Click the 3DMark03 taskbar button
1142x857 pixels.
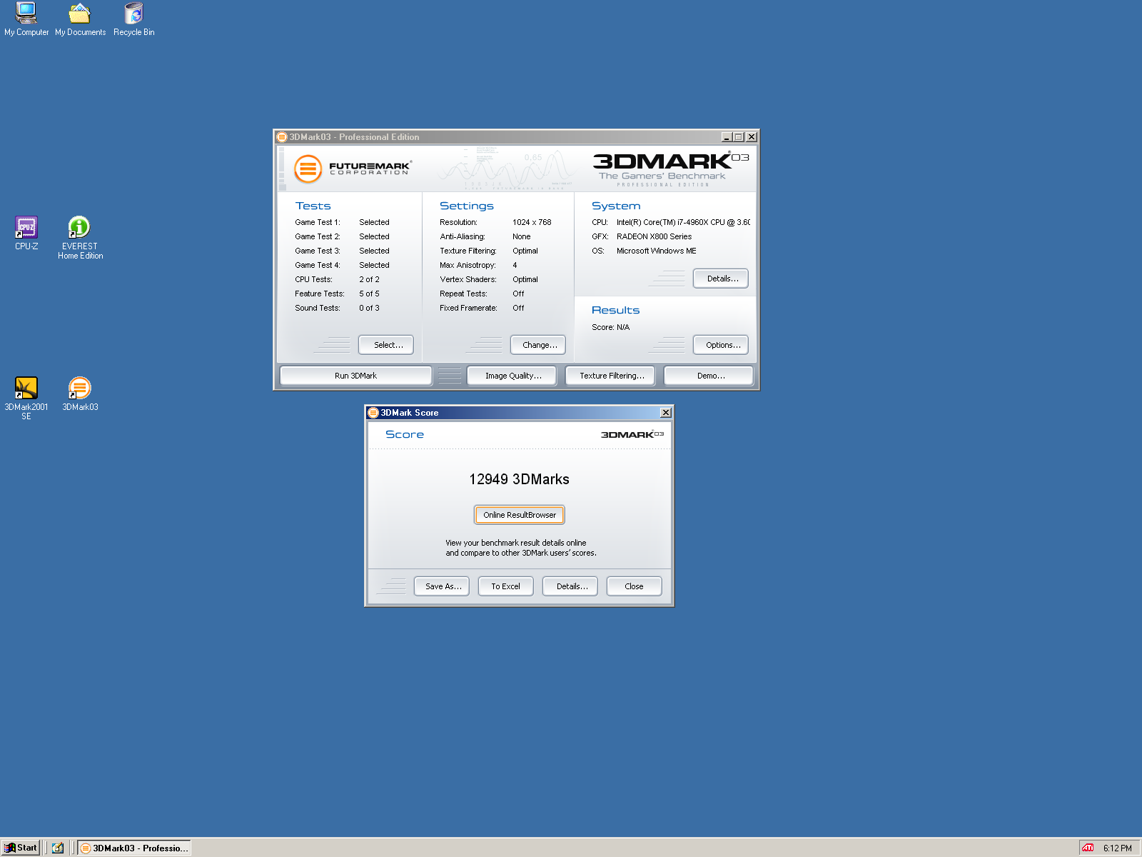point(134,848)
